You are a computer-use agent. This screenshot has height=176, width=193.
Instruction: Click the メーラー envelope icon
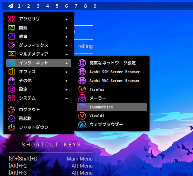[x=82, y=98]
